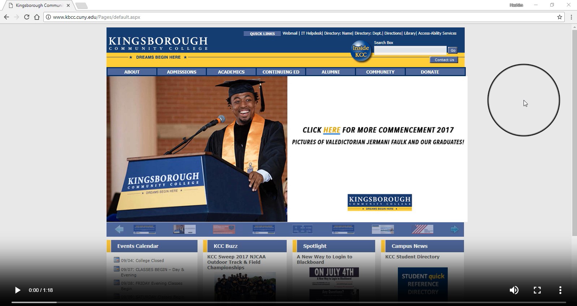This screenshot has height=306, width=577.
Task: Click the Kingsborough logo in banner slide
Action: click(380, 202)
